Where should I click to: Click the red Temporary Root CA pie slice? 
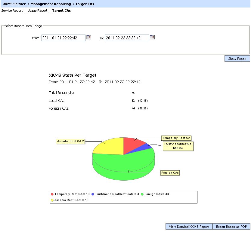pyautogui.click(x=134, y=144)
